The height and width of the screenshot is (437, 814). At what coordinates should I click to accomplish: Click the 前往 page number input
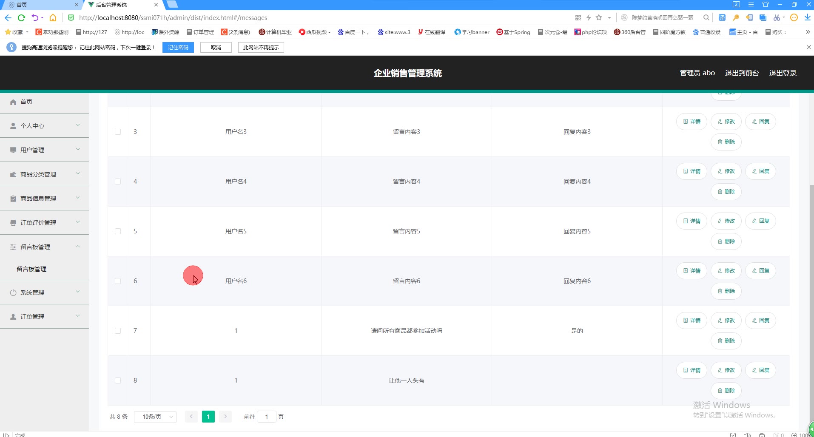[267, 417]
